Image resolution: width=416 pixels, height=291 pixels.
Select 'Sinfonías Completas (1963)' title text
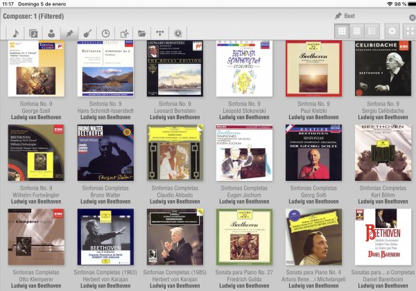(105, 272)
